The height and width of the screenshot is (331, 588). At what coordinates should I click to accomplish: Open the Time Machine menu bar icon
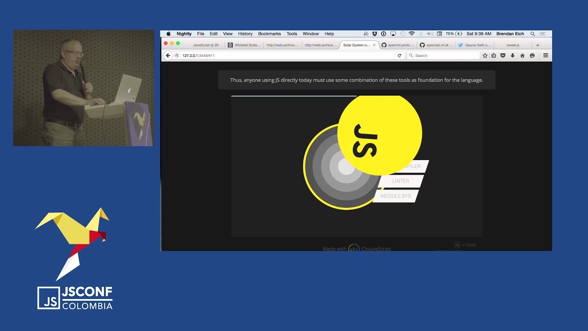(x=402, y=34)
